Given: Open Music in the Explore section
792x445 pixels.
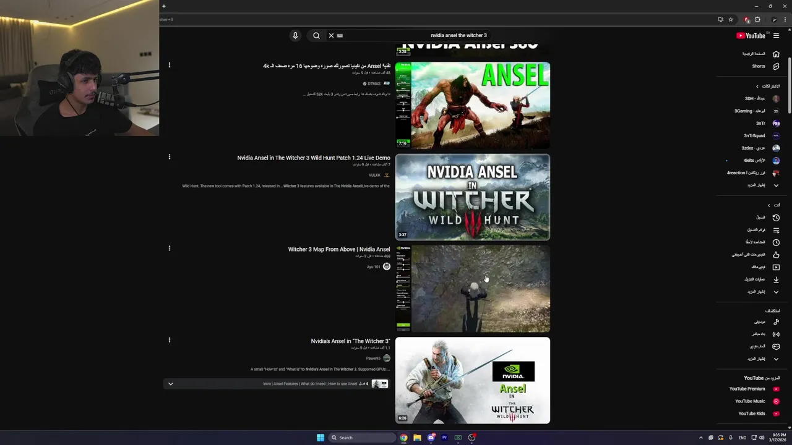Looking at the screenshot, I should click(767, 321).
